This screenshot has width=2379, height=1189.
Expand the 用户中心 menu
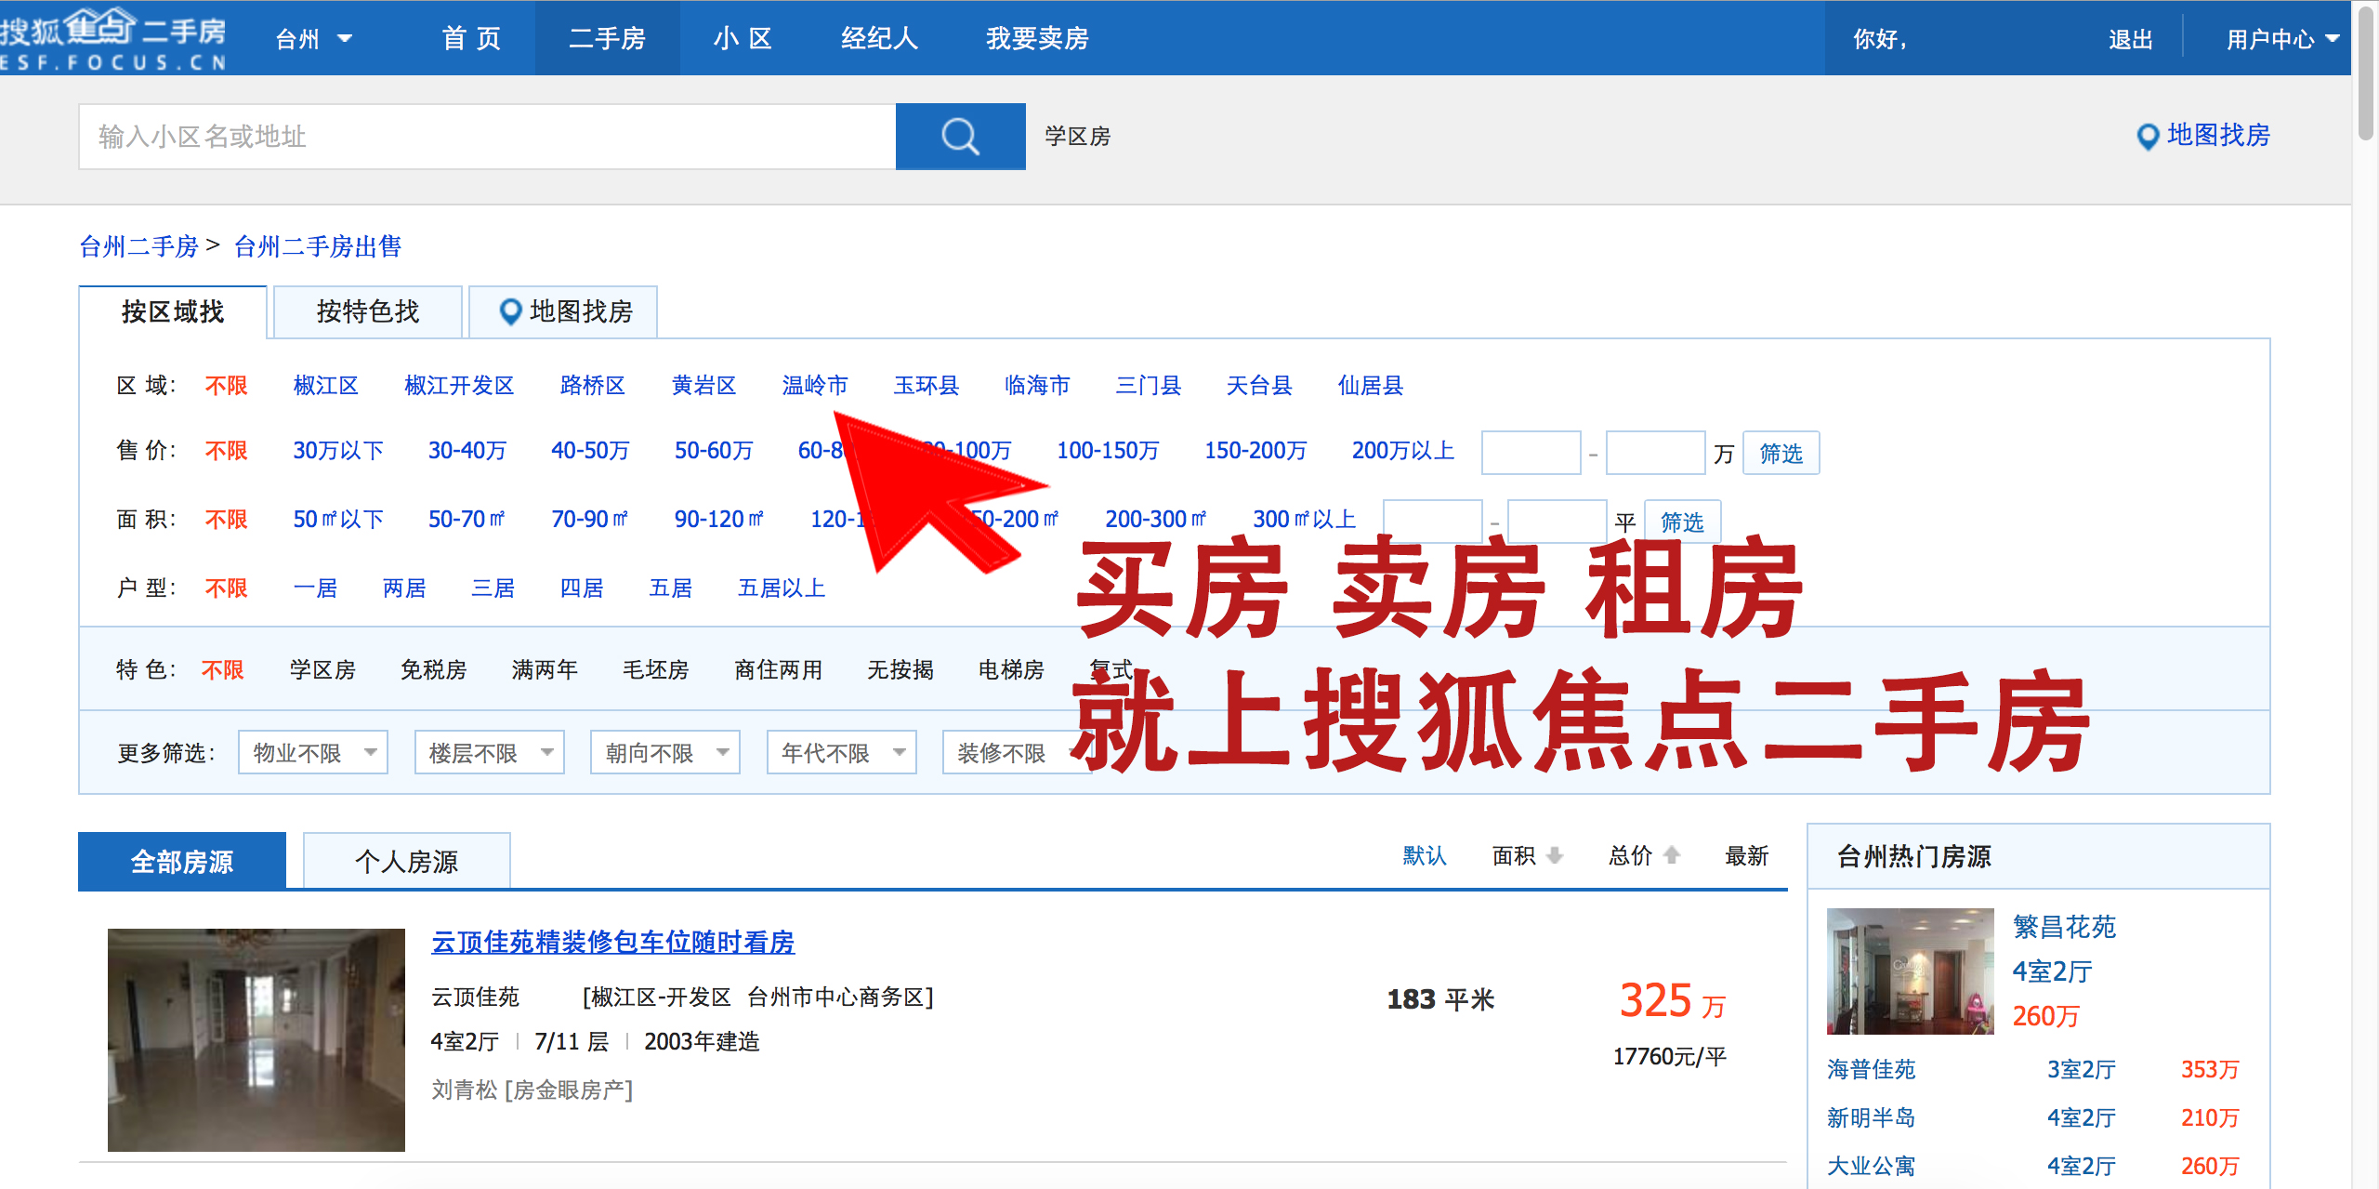pyautogui.click(x=2282, y=39)
